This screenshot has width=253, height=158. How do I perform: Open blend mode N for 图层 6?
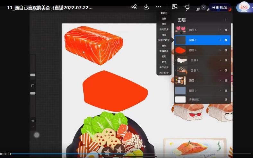[220, 50]
